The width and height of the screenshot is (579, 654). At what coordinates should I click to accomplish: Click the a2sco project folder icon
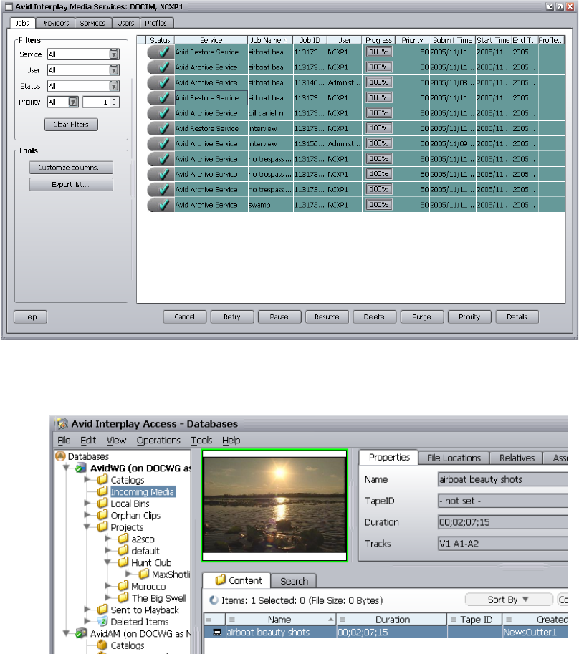123,539
